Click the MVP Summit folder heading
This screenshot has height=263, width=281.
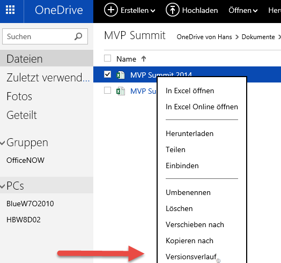coord(135,35)
